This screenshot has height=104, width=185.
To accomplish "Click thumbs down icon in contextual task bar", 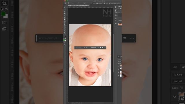I will 100,48.
